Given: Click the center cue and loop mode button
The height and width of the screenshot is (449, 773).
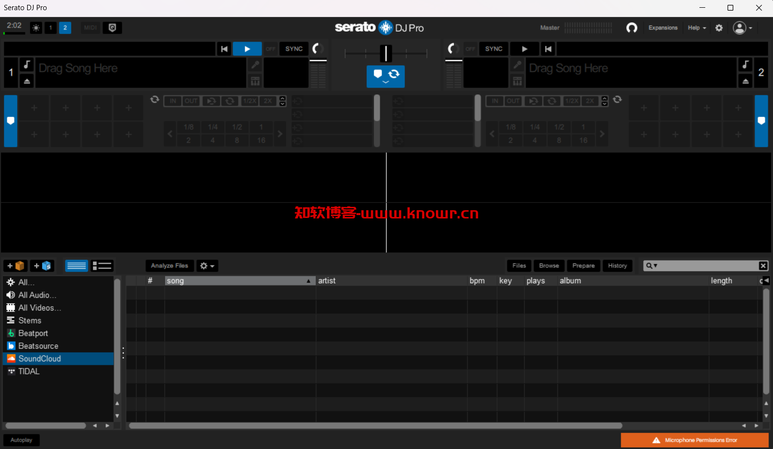Looking at the screenshot, I should pos(386,77).
